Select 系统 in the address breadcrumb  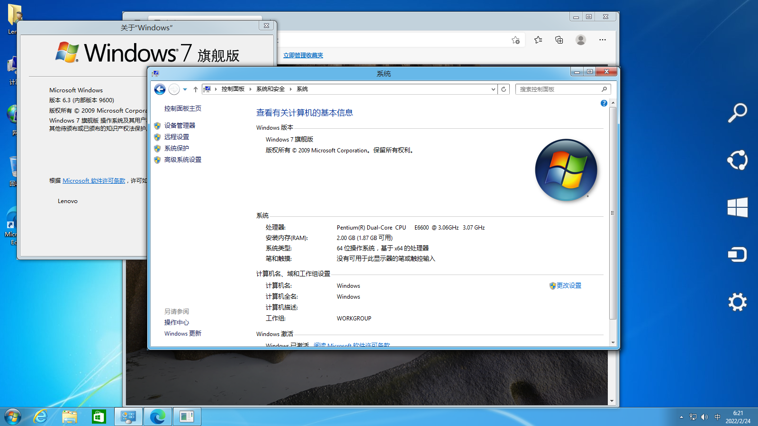[x=302, y=89]
